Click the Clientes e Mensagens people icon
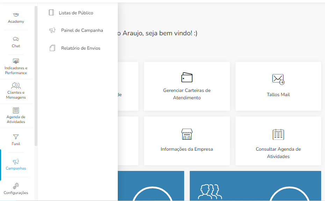Image resolution: width=325 pixels, height=201 pixels. 16,85
